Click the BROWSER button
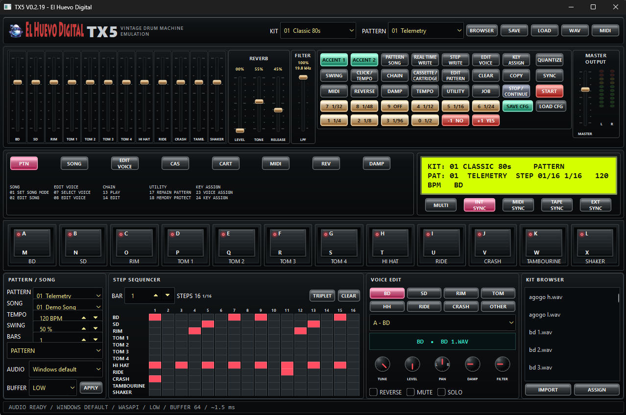Image resolution: width=626 pixels, height=415 pixels. tap(482, 30)
